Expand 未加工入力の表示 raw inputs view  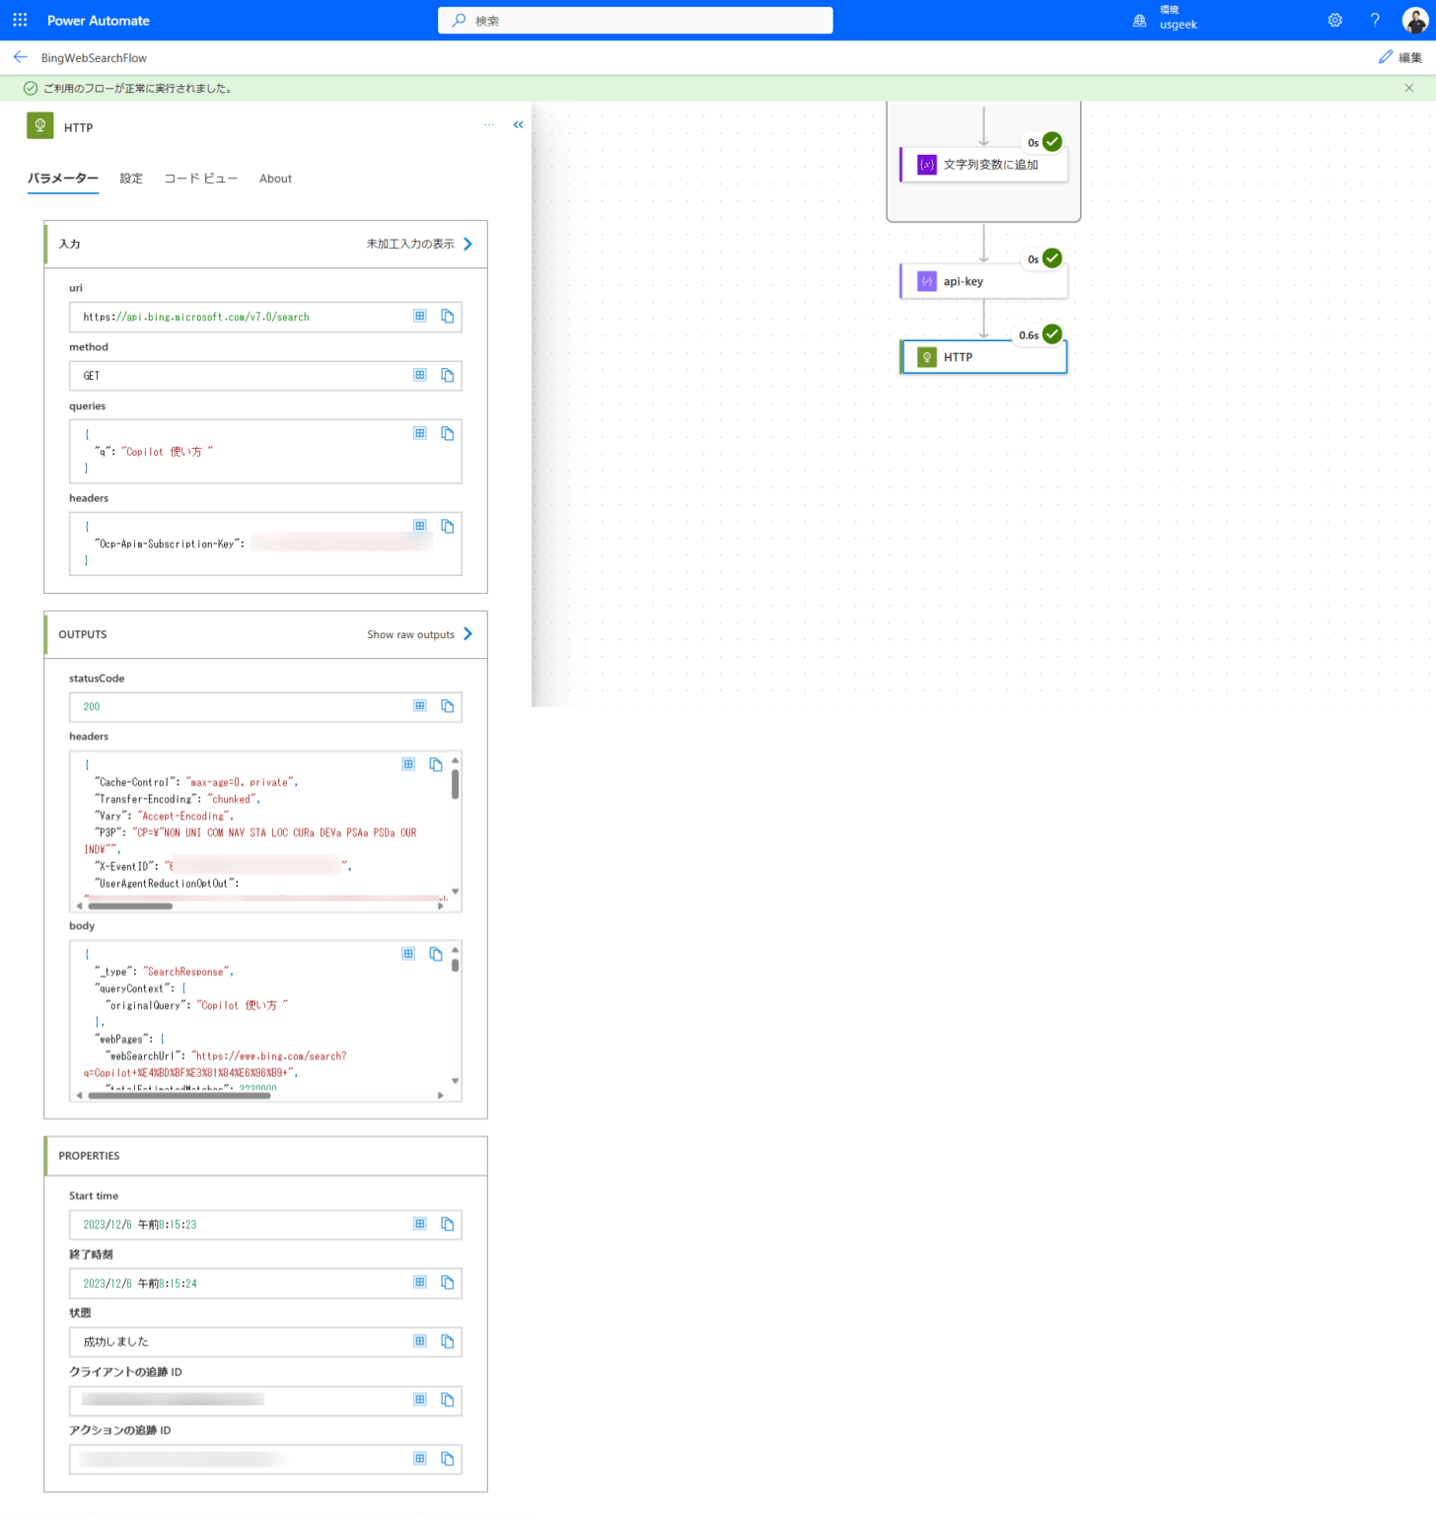point(413,244)
